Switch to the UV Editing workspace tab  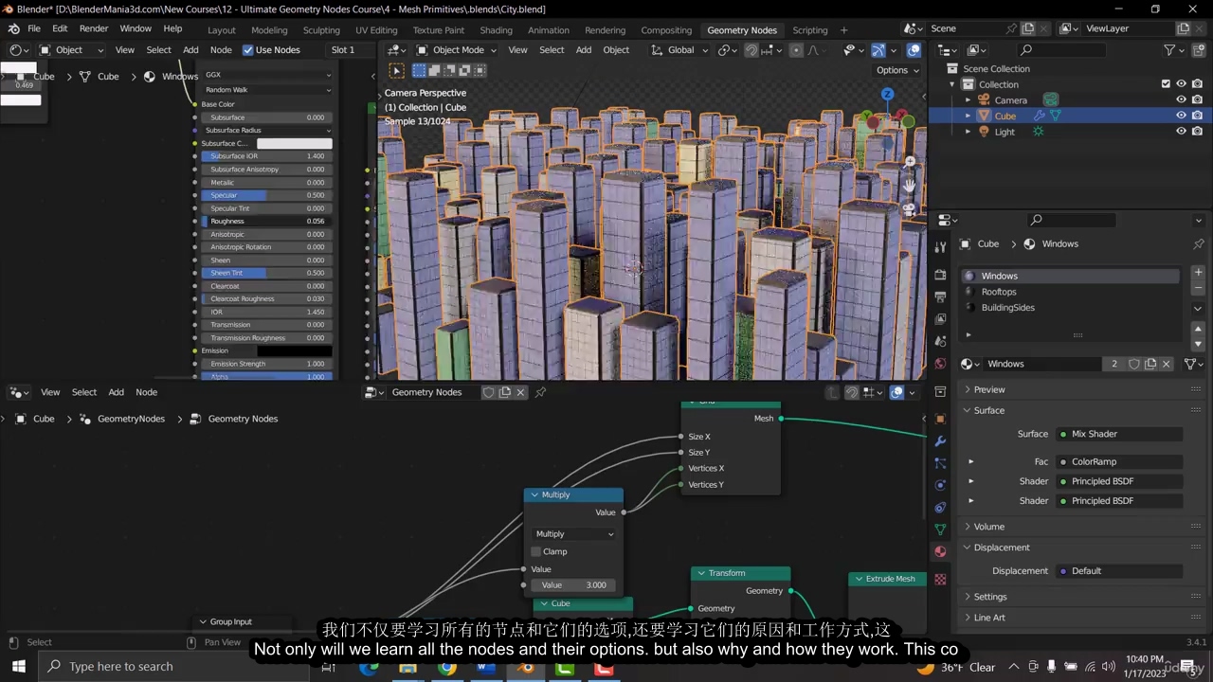click(x=376, y=30)
